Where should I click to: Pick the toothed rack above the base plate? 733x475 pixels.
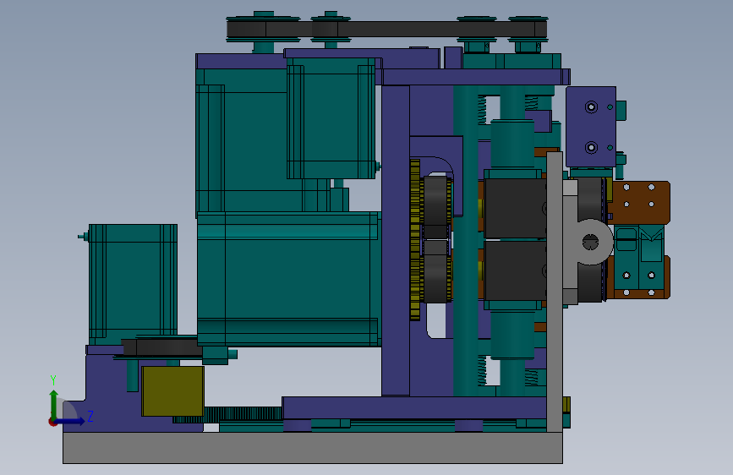pyautogui.click(x=227, y=414)
